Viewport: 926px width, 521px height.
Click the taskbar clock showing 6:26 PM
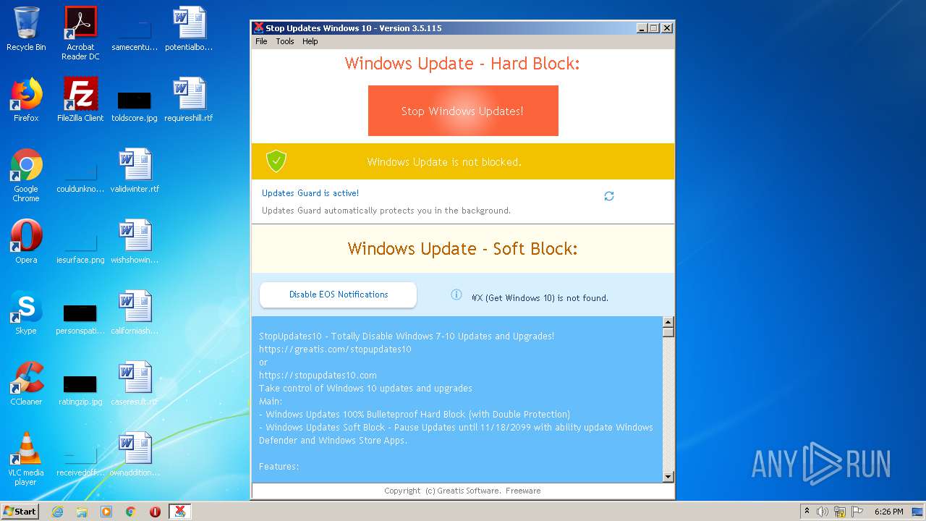click(x=888, y=512)
